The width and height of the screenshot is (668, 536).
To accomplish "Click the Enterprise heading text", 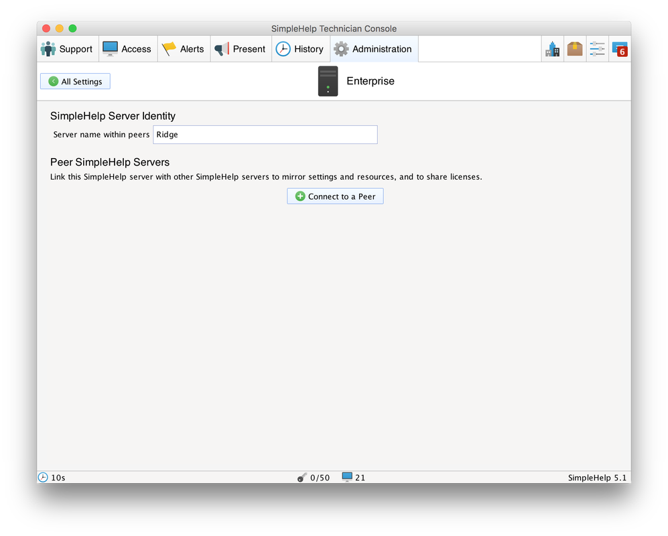I will 371,81.
